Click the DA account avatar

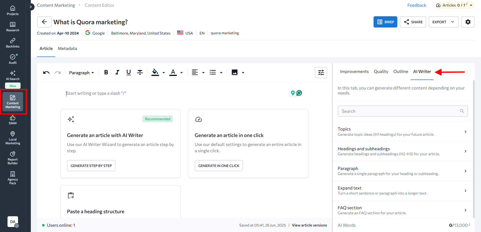pos(13,221)
